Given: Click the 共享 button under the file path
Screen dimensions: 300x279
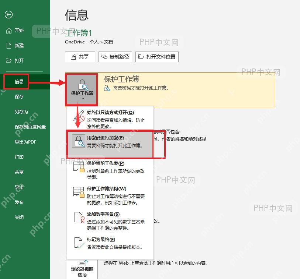Looking at the screenshot, I should coord(80,57).
